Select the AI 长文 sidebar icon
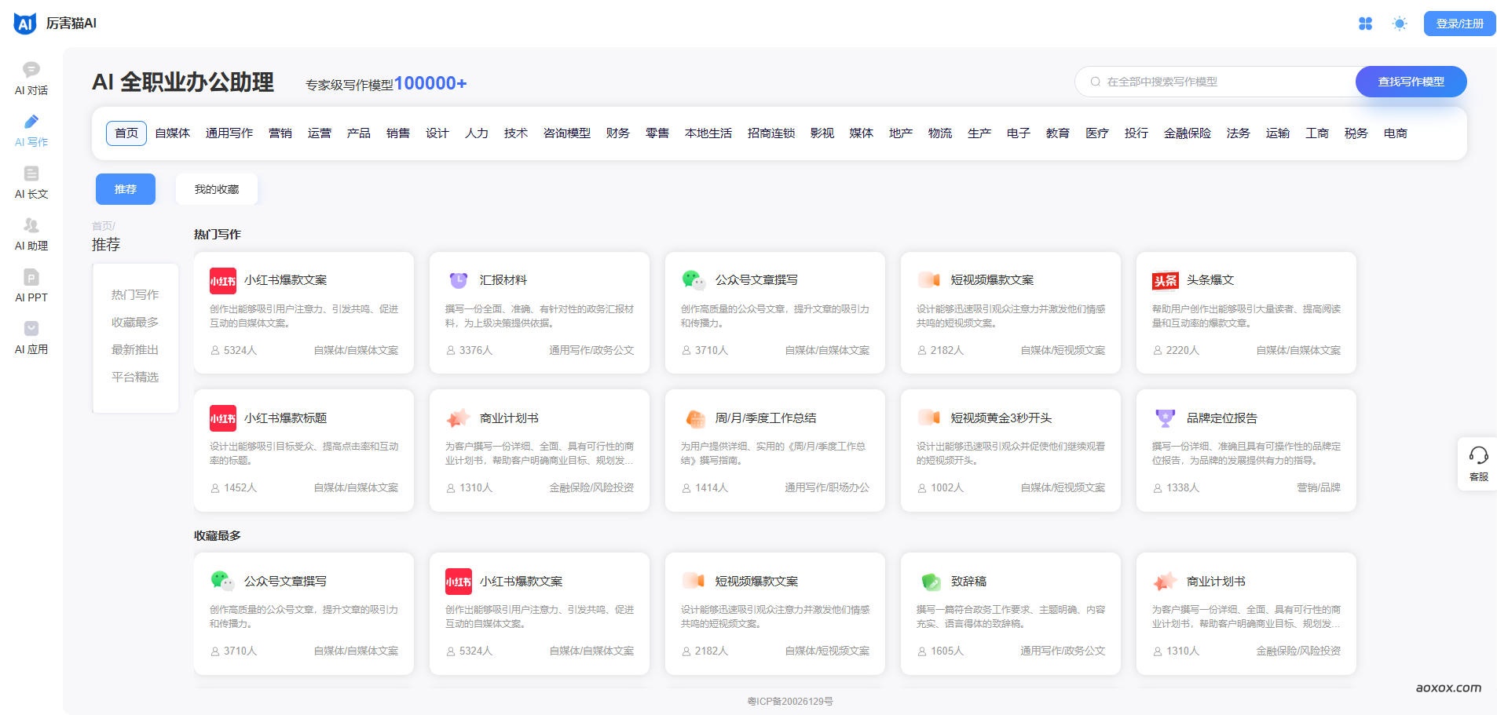This screenshot has width=1497, height=715. [31, 182]
